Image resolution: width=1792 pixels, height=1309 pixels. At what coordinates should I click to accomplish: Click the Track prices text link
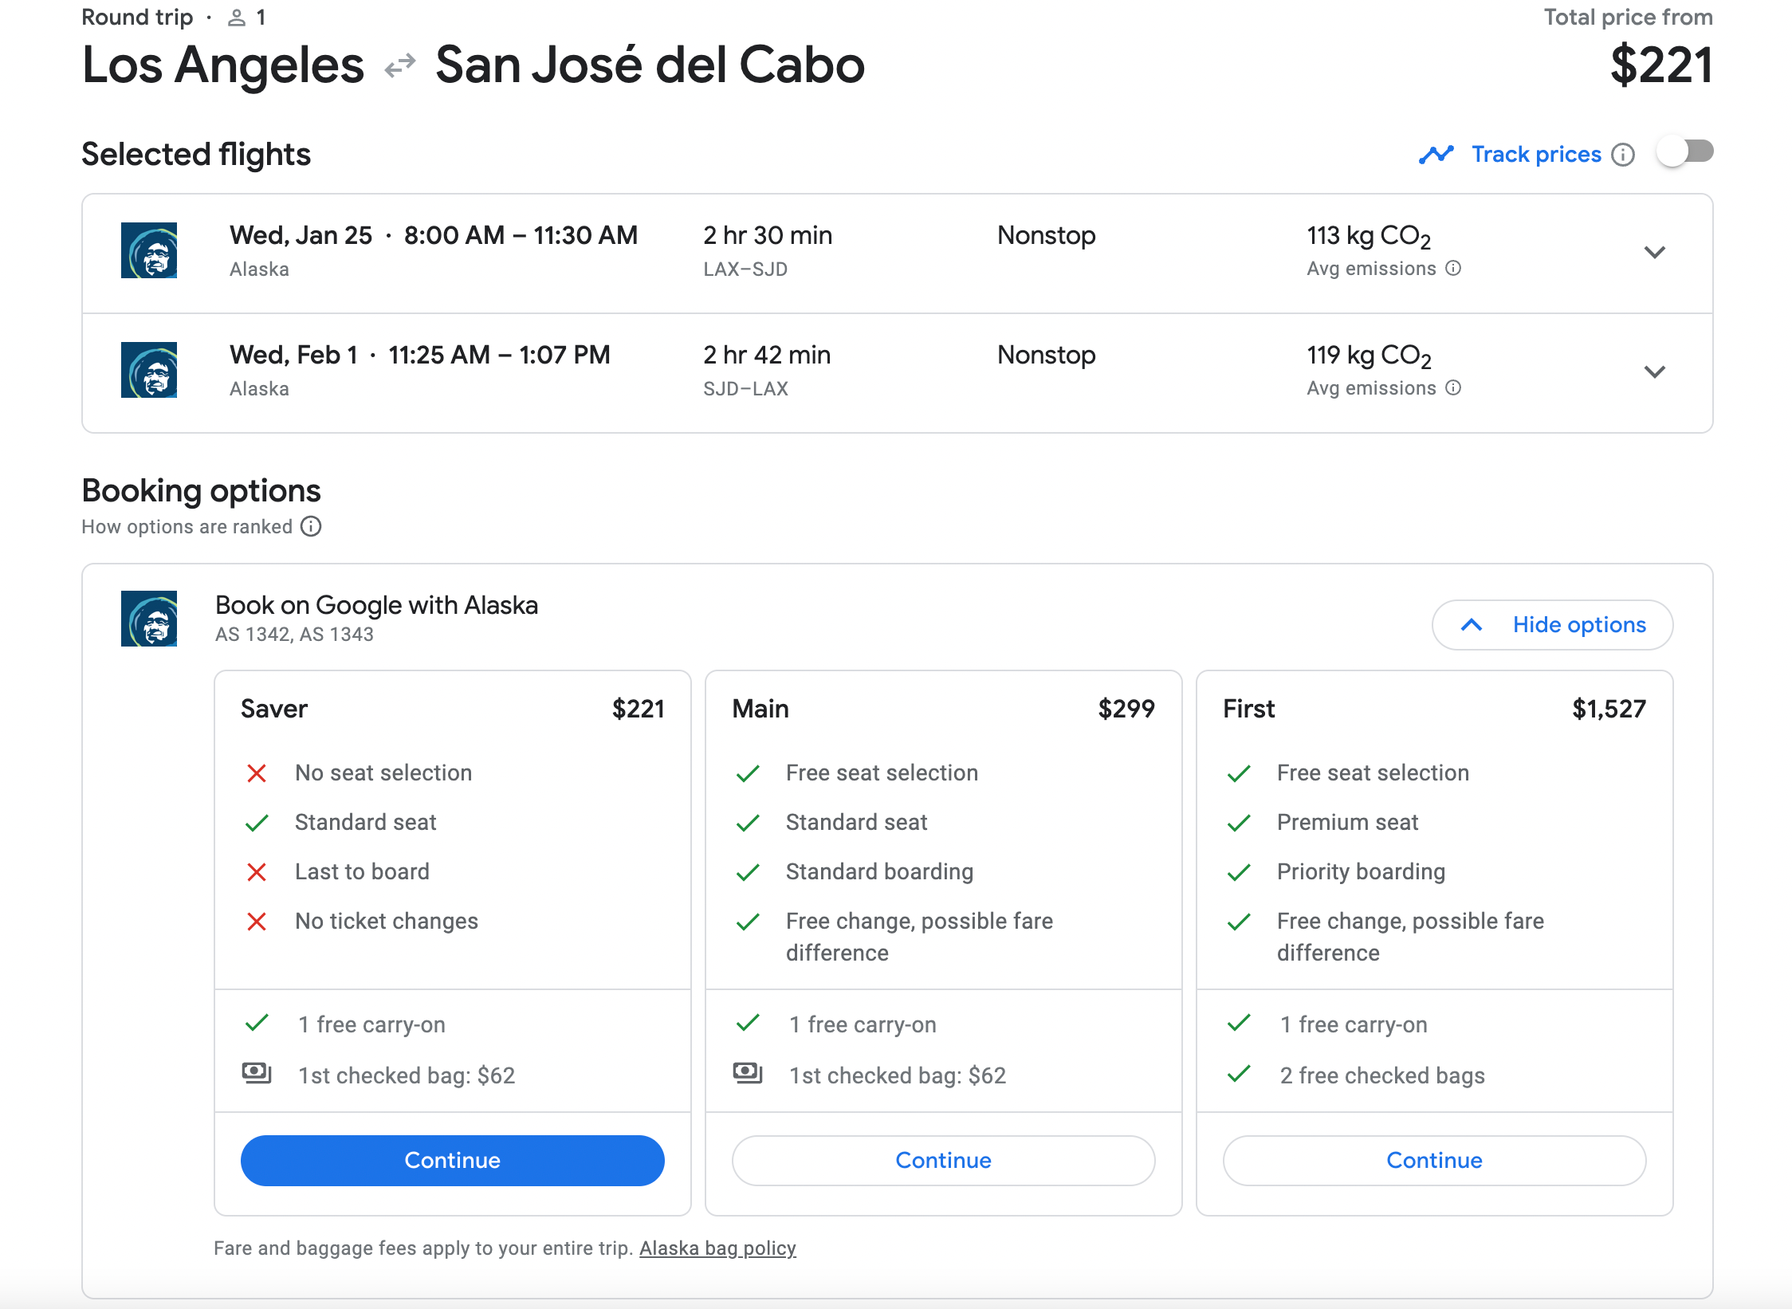pyautogui.click(x=1536, y=155)
